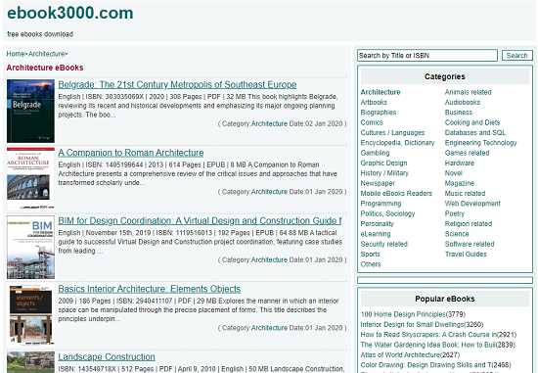Image resolution: width=538 pixels, height=373 pixels.
Task: Open A Companion to Roman Architecture title
Action: [x=131, y=153]
